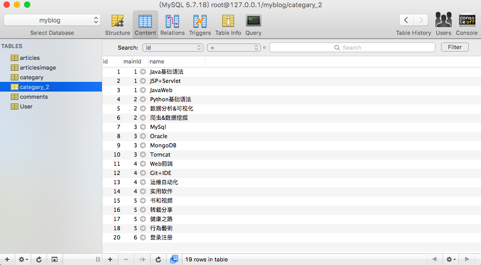Open table list gear menu

(x=23, y=259)
